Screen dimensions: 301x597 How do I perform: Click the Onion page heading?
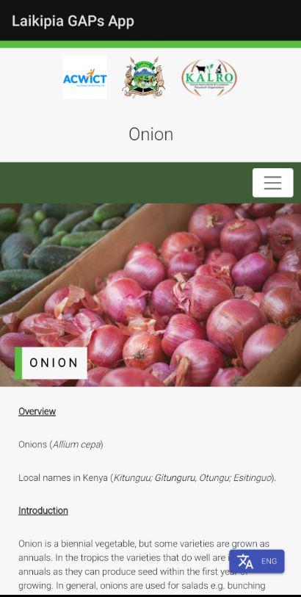click(150, 134)
